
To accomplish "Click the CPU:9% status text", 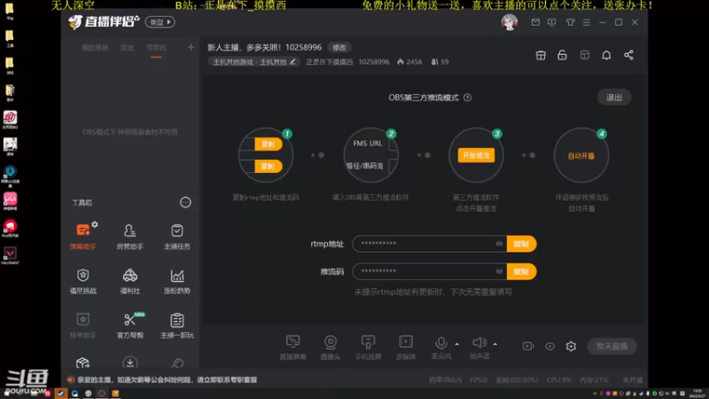I will 559,379.
